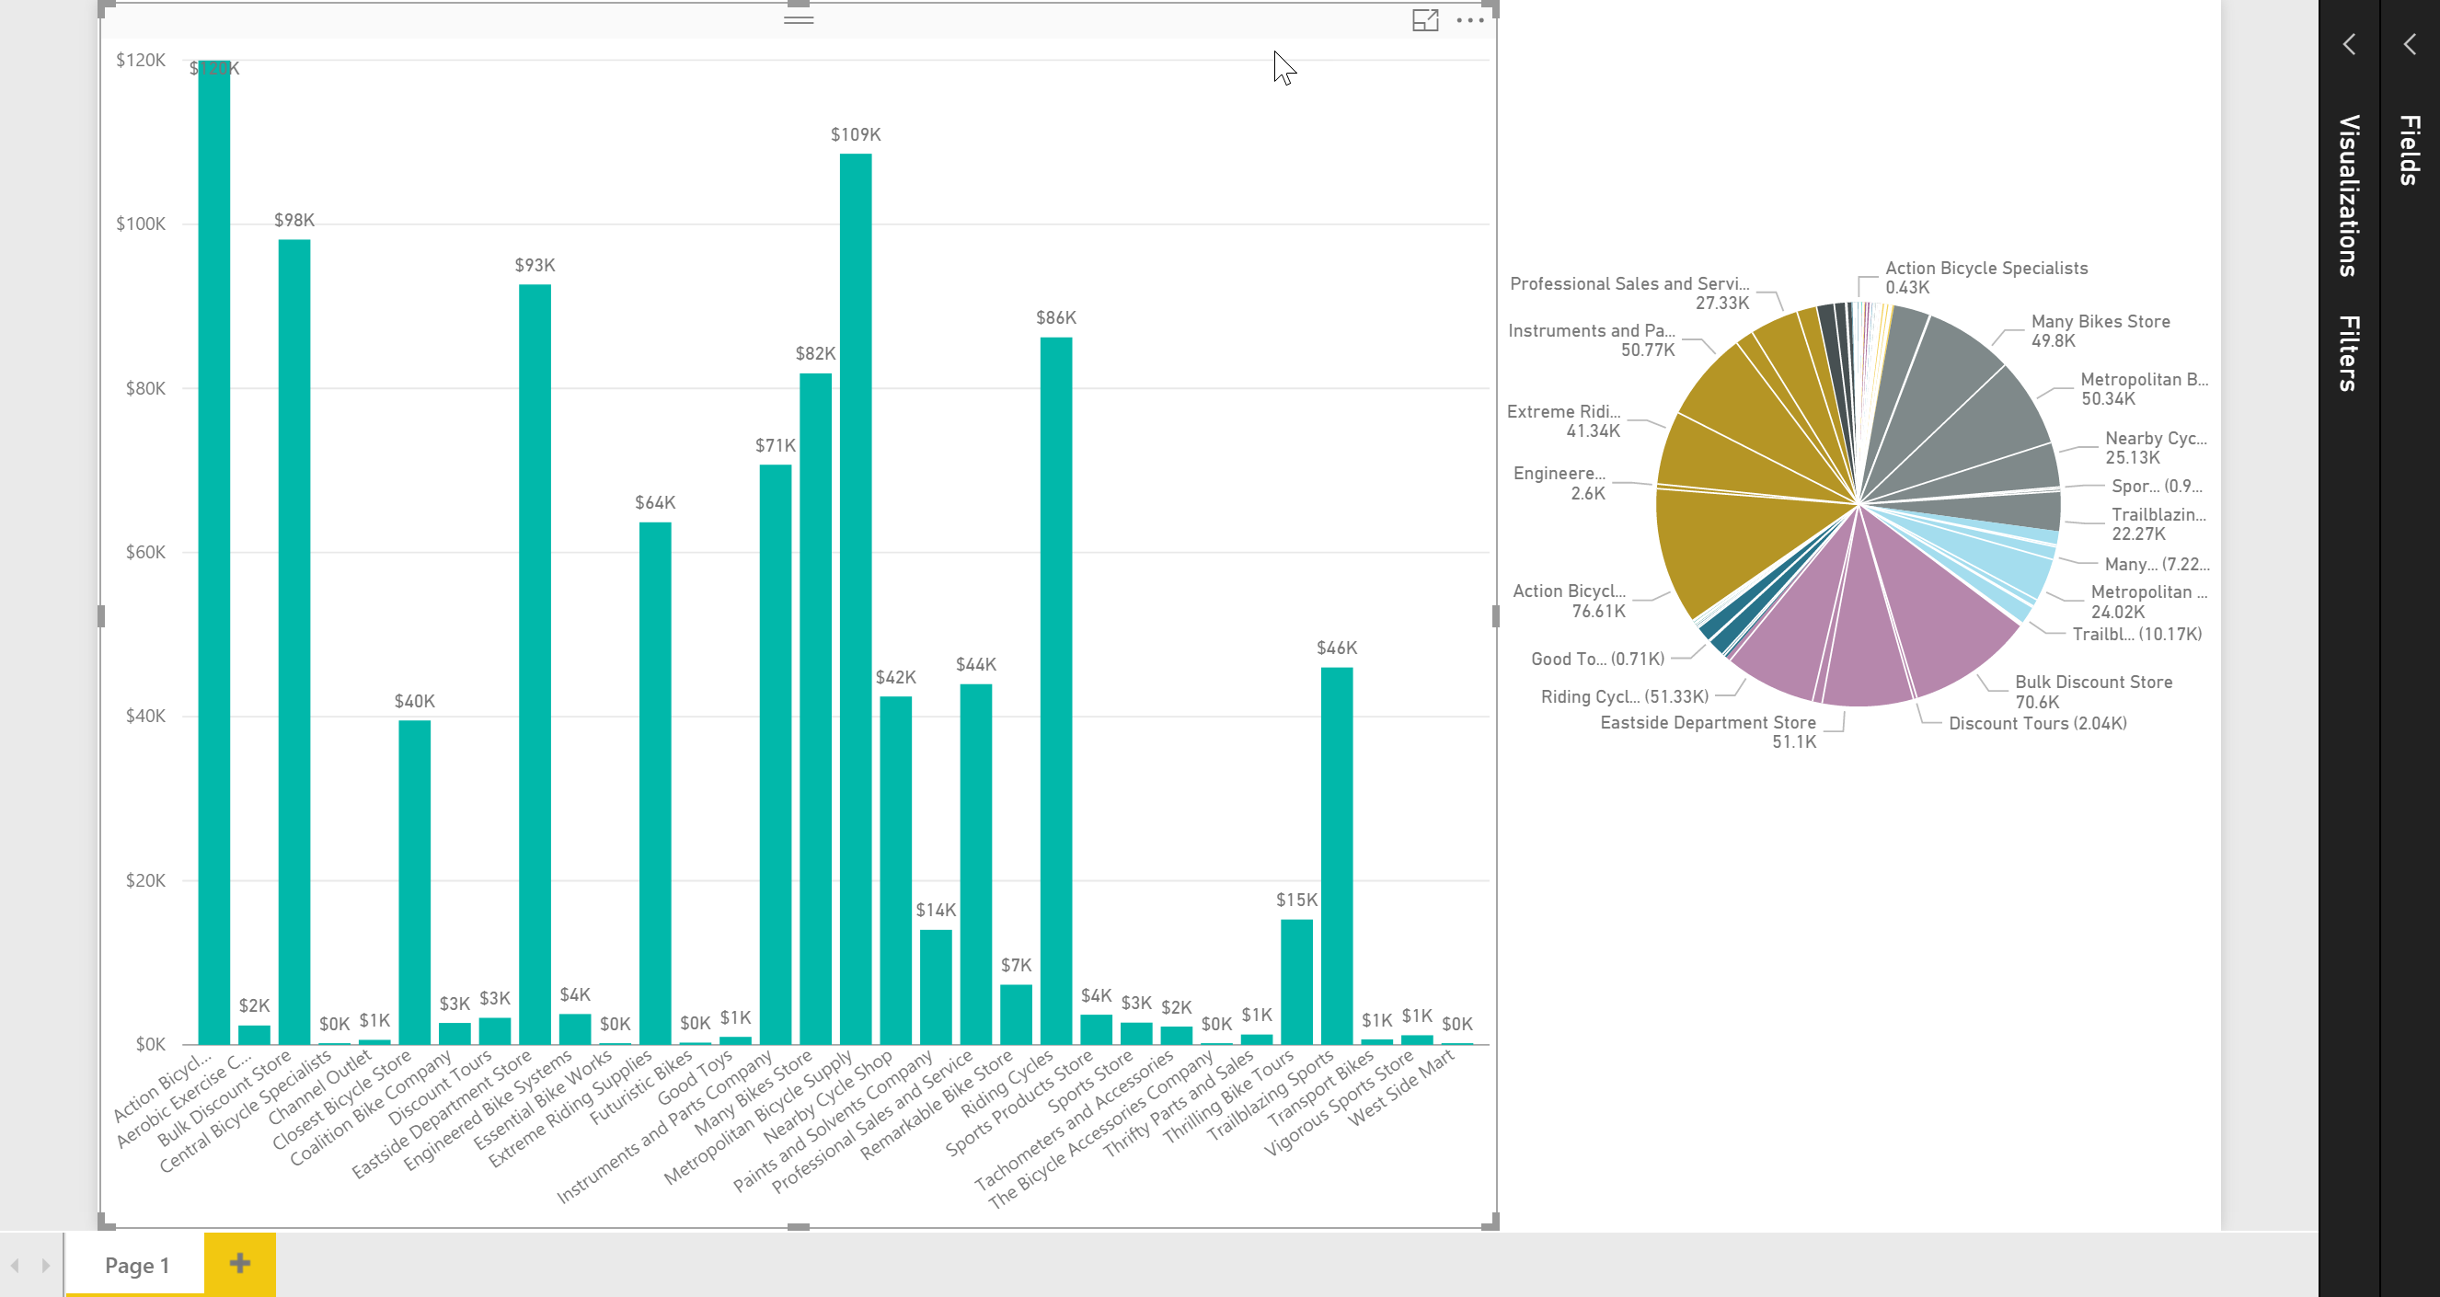Click the 'West Side Mart' x-axis label
The height and width of the screenshot is (1297, 2440).
[1401, 1088]
